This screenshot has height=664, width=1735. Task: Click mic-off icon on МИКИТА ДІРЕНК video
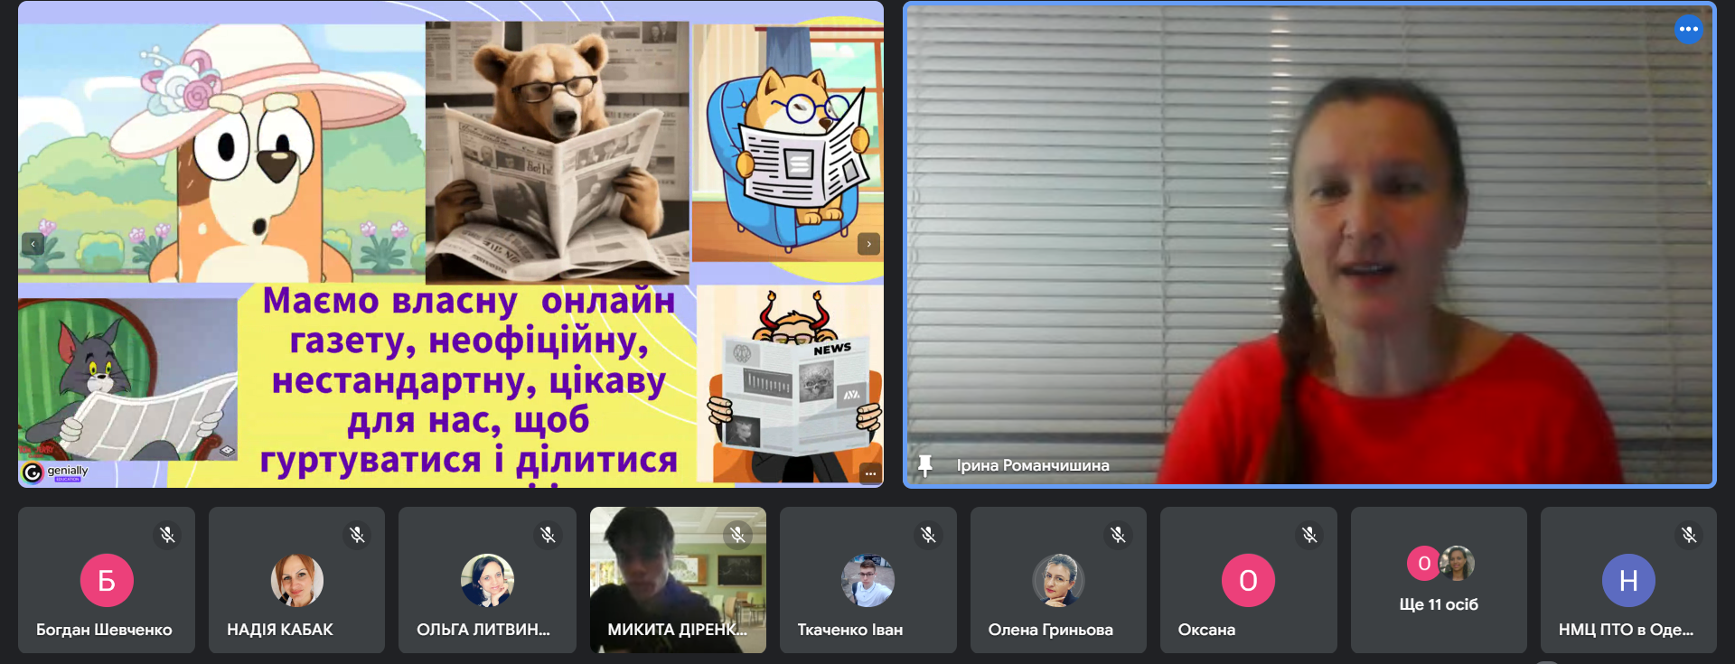click(x=738, y=535)
